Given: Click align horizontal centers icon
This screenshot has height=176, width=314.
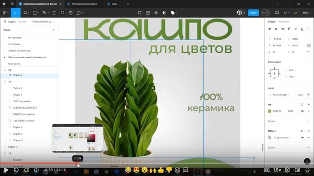Looking at the screenshot, I should tap(276, 29).
